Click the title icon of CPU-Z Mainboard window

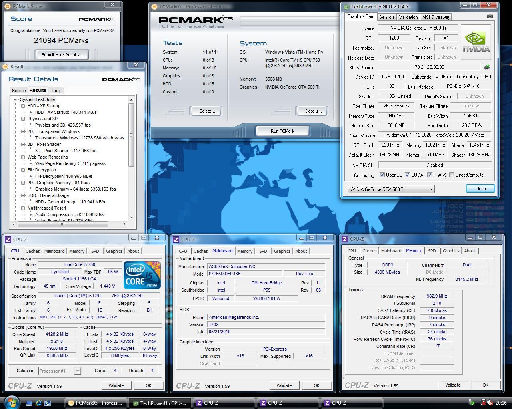(x=176, y=239)
